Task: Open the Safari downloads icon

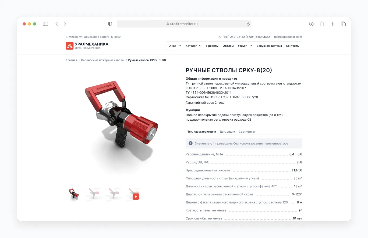Action: pos(311,24)
